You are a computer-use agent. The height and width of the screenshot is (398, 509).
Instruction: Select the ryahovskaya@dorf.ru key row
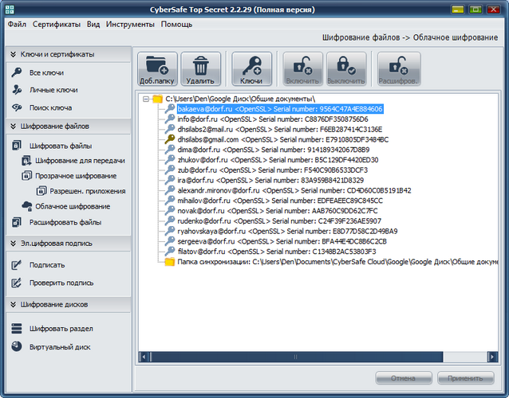click(x=287, y=231)
